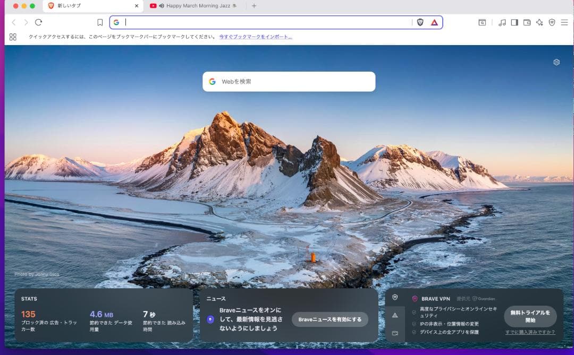The width and height of the screenshot is (574, 355).
Task: Reload the current page
Action: (38, 22)
